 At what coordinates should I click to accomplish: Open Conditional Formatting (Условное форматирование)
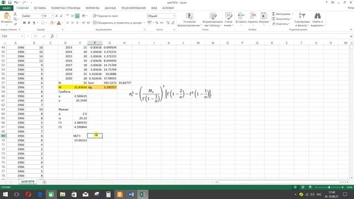tap(189, 20)
